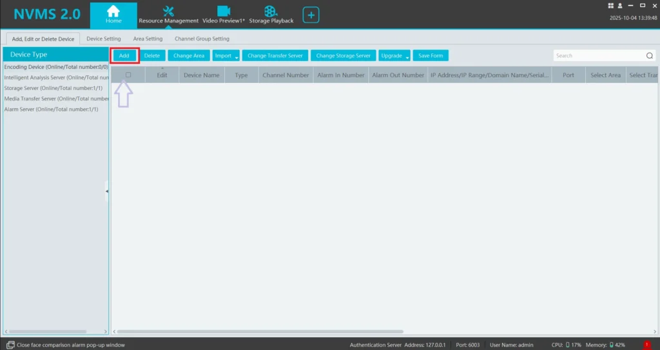
Task: Go to the Video Preview1 module
Action: coord(224,14)
